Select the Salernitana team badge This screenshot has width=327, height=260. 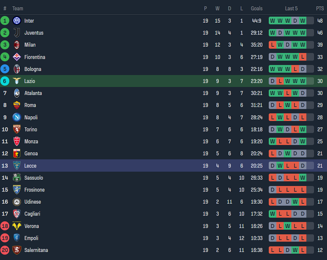(x=17, y=250)
